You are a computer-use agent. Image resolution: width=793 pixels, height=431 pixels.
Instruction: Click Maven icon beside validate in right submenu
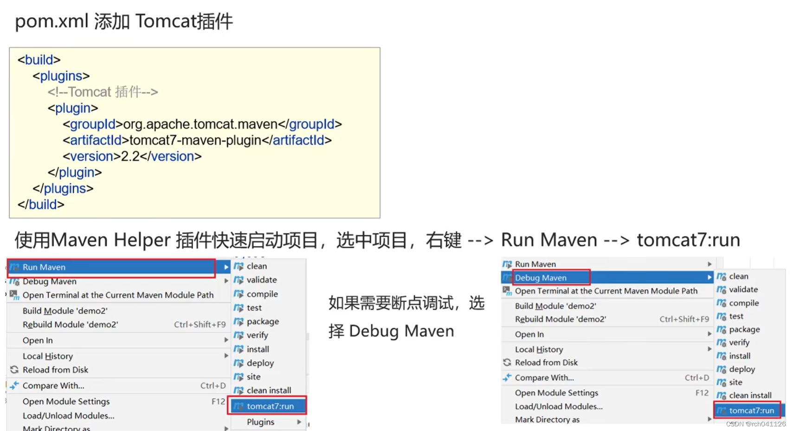pyautogui.click(x=721, y=290)
